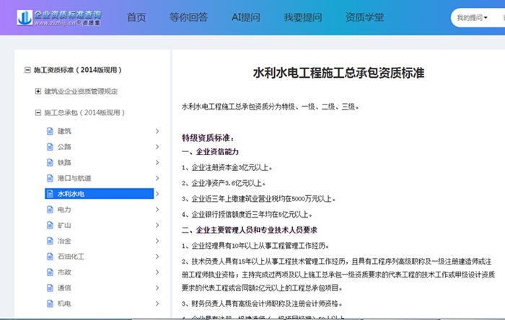Open the 等你回答 navigation item
505x320 pixels.
coord(188,17)
